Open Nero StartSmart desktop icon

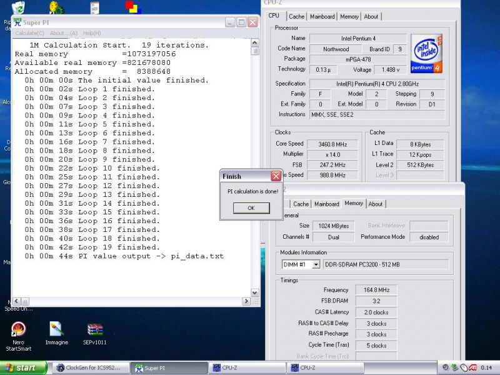(19, 336)
